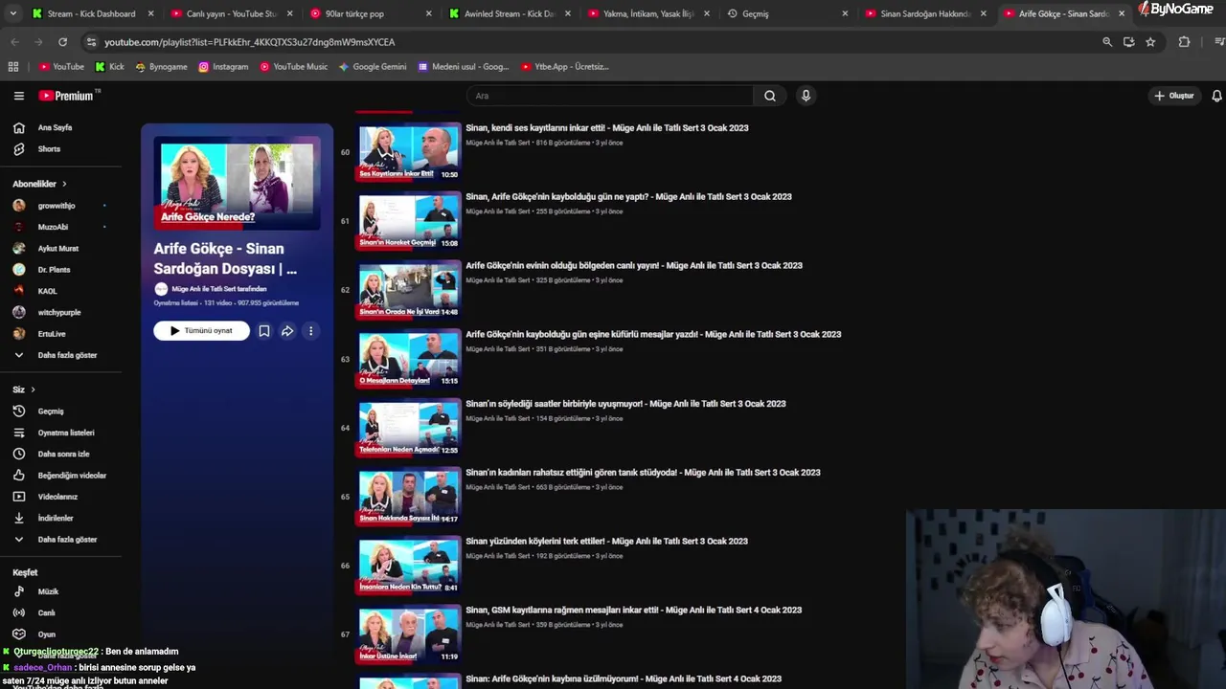Image resolution: width=1226 pixels, height=689 pixels.
Task: Open video 60 thumbnail Ses Kayıtlarını İnkar Etti
Action: pyautogui.click(x=409, y=152)
